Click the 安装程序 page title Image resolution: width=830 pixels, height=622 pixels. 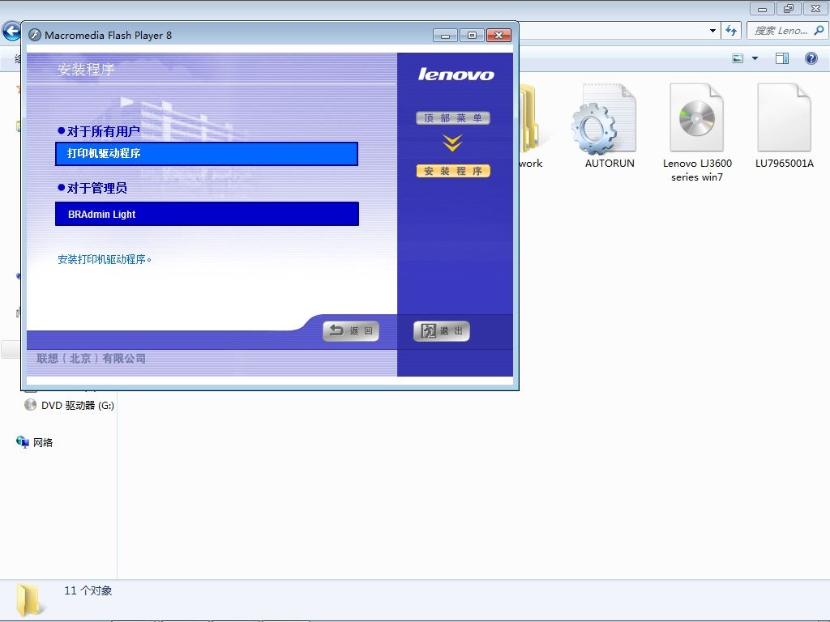point(86,70)
